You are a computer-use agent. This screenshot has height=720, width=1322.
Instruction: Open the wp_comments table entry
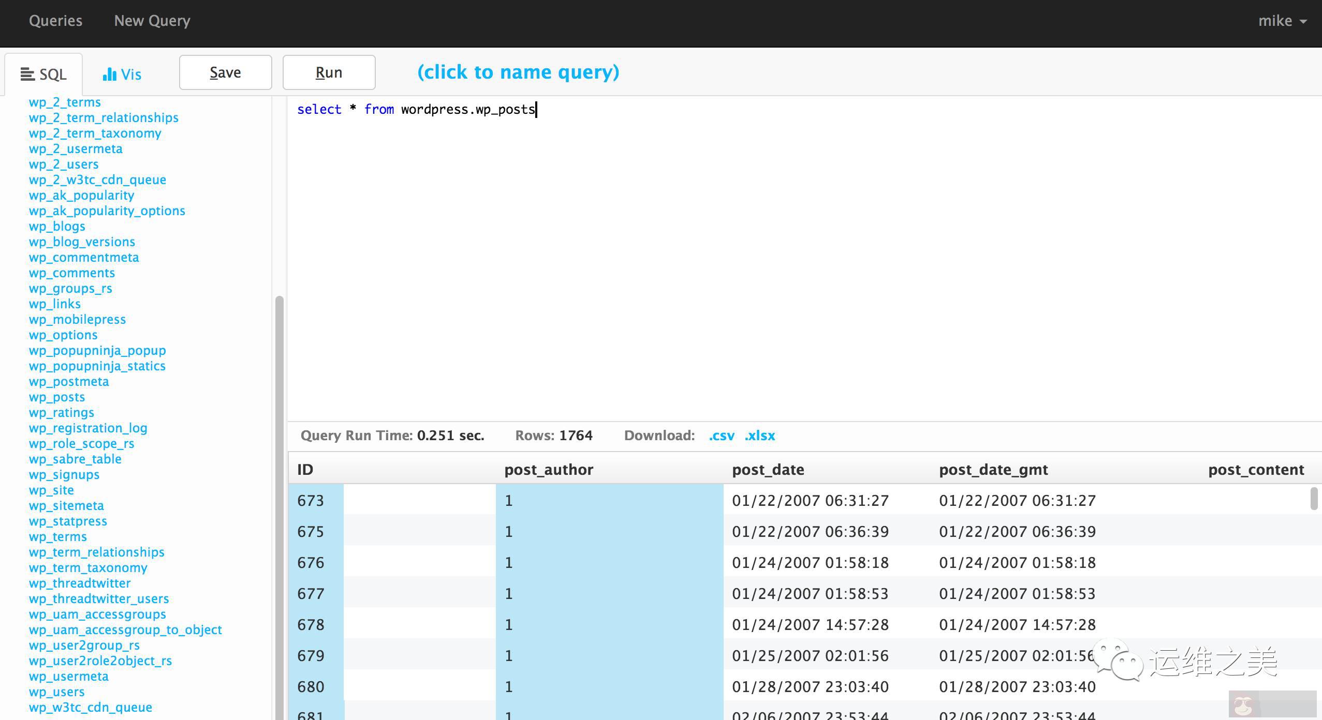pyautogui.click(x=72, y=273)
